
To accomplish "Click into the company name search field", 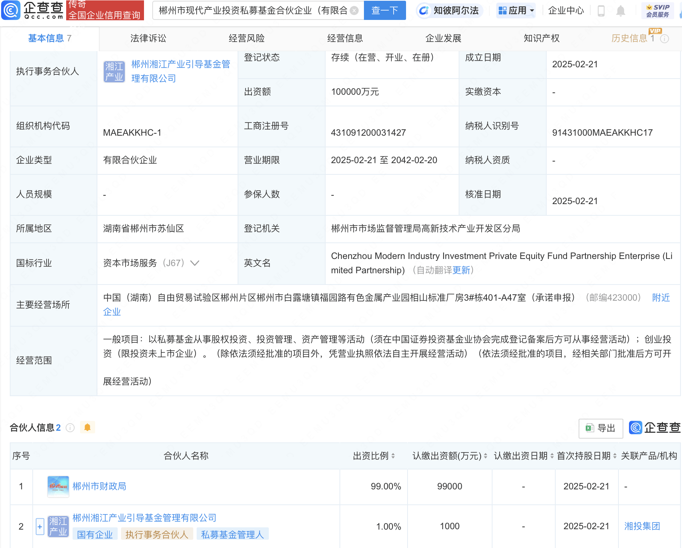I will click(x=253, y=11).
